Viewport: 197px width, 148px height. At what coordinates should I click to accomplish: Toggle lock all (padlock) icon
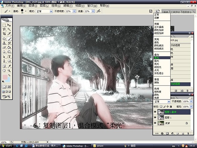click(x=171, y=107)
